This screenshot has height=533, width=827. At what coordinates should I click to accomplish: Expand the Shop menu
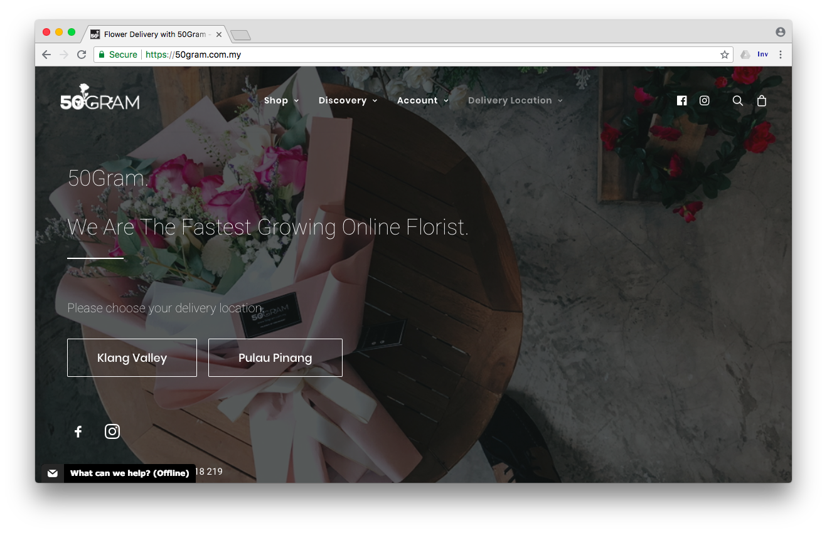[x=281, y=100]
